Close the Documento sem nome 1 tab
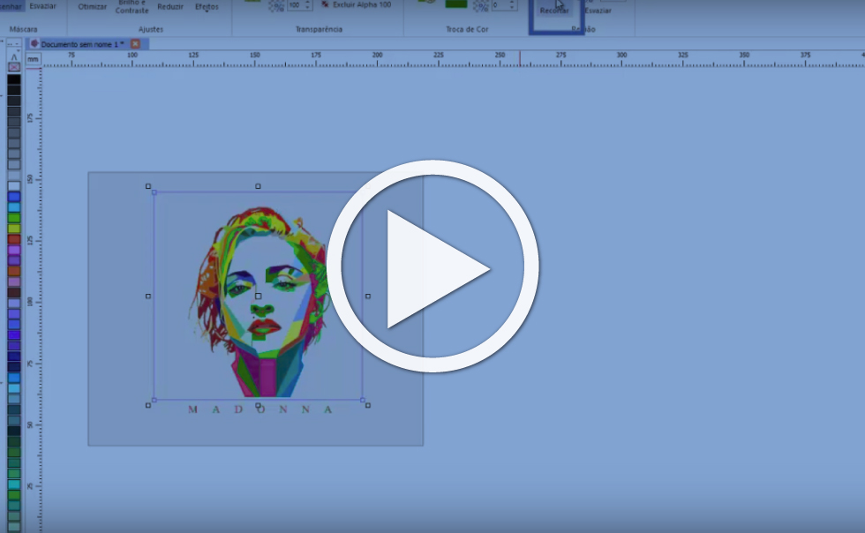 pyautogui.click(x=135, y=43)
